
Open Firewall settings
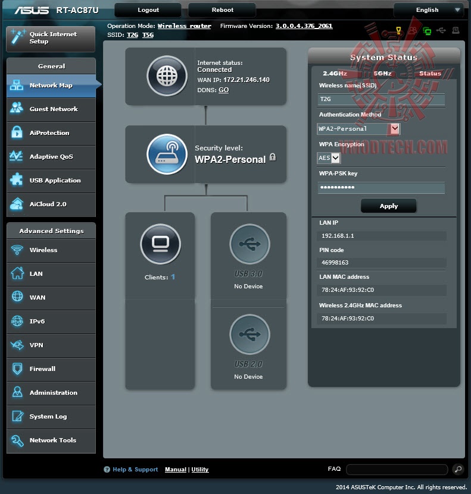pos(51,369)
